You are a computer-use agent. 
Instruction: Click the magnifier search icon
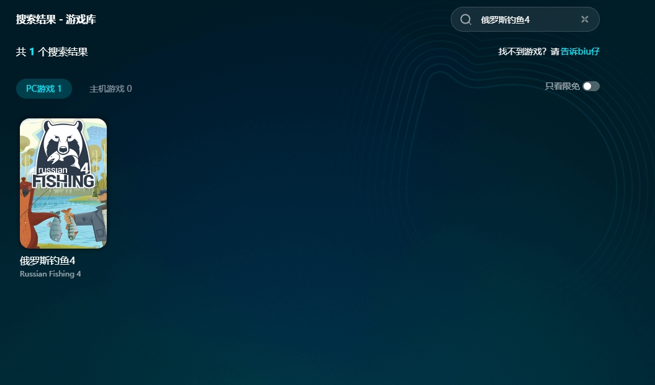pos(466,19)
